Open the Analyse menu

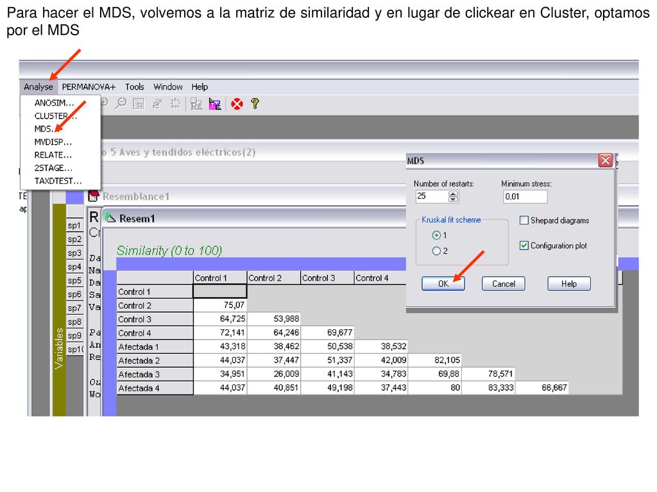[x=38, y=86]
